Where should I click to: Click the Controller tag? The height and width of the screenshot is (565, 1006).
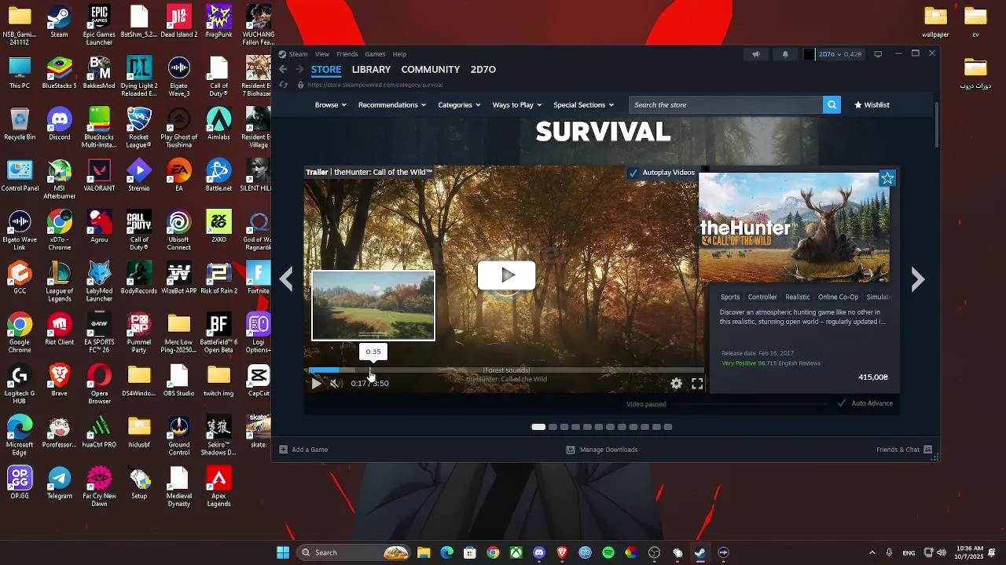pyautogui.click(x=762, y=297)
